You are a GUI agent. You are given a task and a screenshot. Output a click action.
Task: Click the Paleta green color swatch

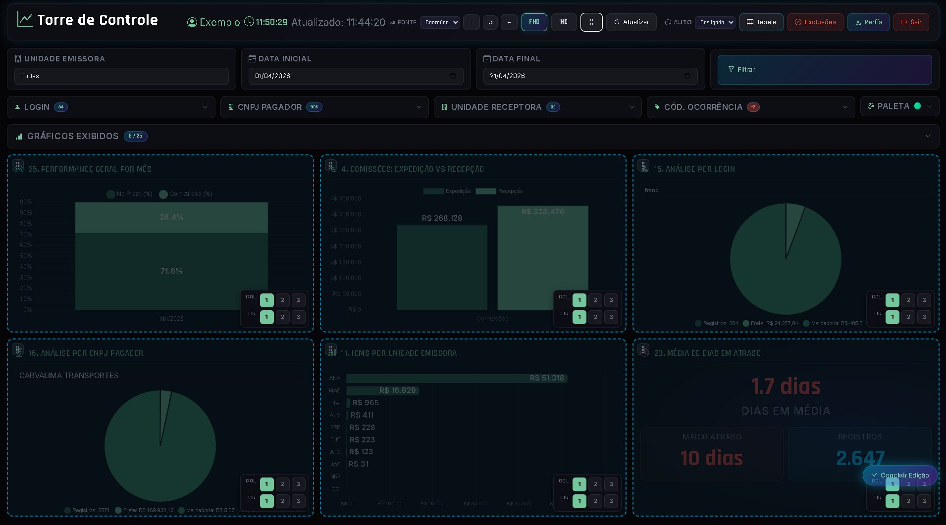[x=917, y=106]
